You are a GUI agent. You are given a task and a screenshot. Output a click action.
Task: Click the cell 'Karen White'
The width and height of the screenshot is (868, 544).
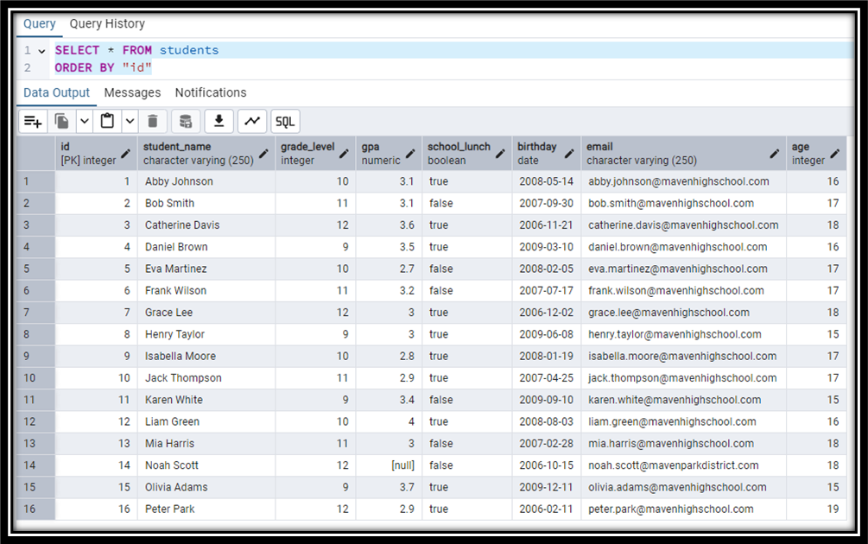[x=206, y=400]
